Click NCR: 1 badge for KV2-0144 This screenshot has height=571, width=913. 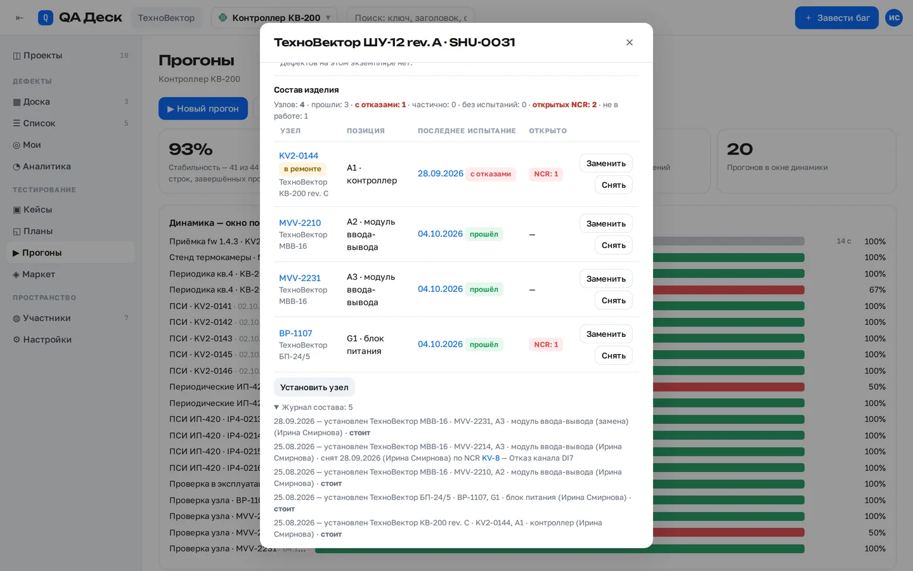546,174
